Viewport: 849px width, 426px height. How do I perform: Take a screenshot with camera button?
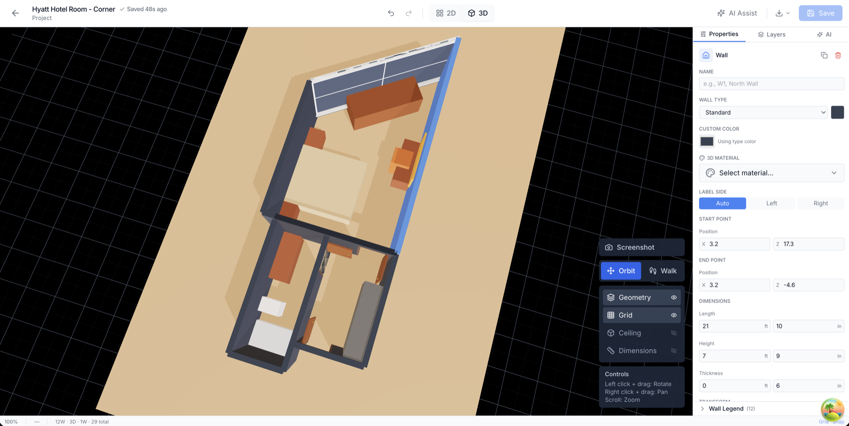click(x=641, y=247)
